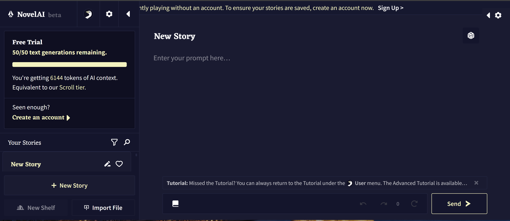Search stories with magnifier icon
This screenshot has width=510, height=221.
click(x=127, y=142)
